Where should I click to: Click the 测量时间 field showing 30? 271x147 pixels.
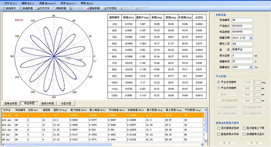[242, 62]
